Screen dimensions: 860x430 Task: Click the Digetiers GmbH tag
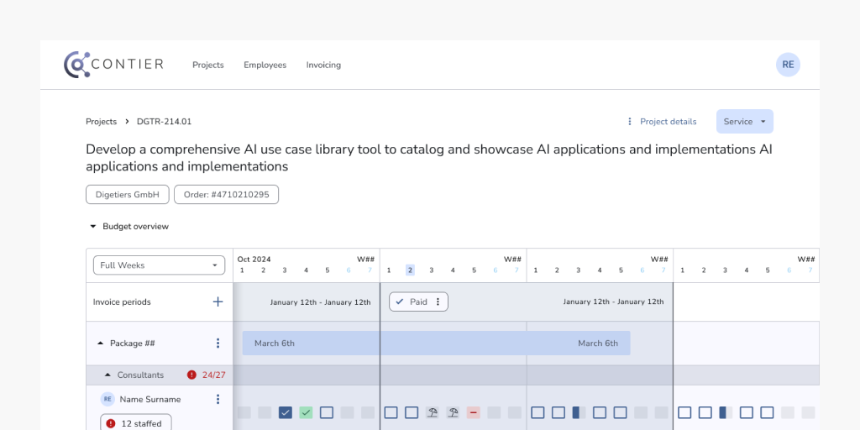tap(128, 195)
